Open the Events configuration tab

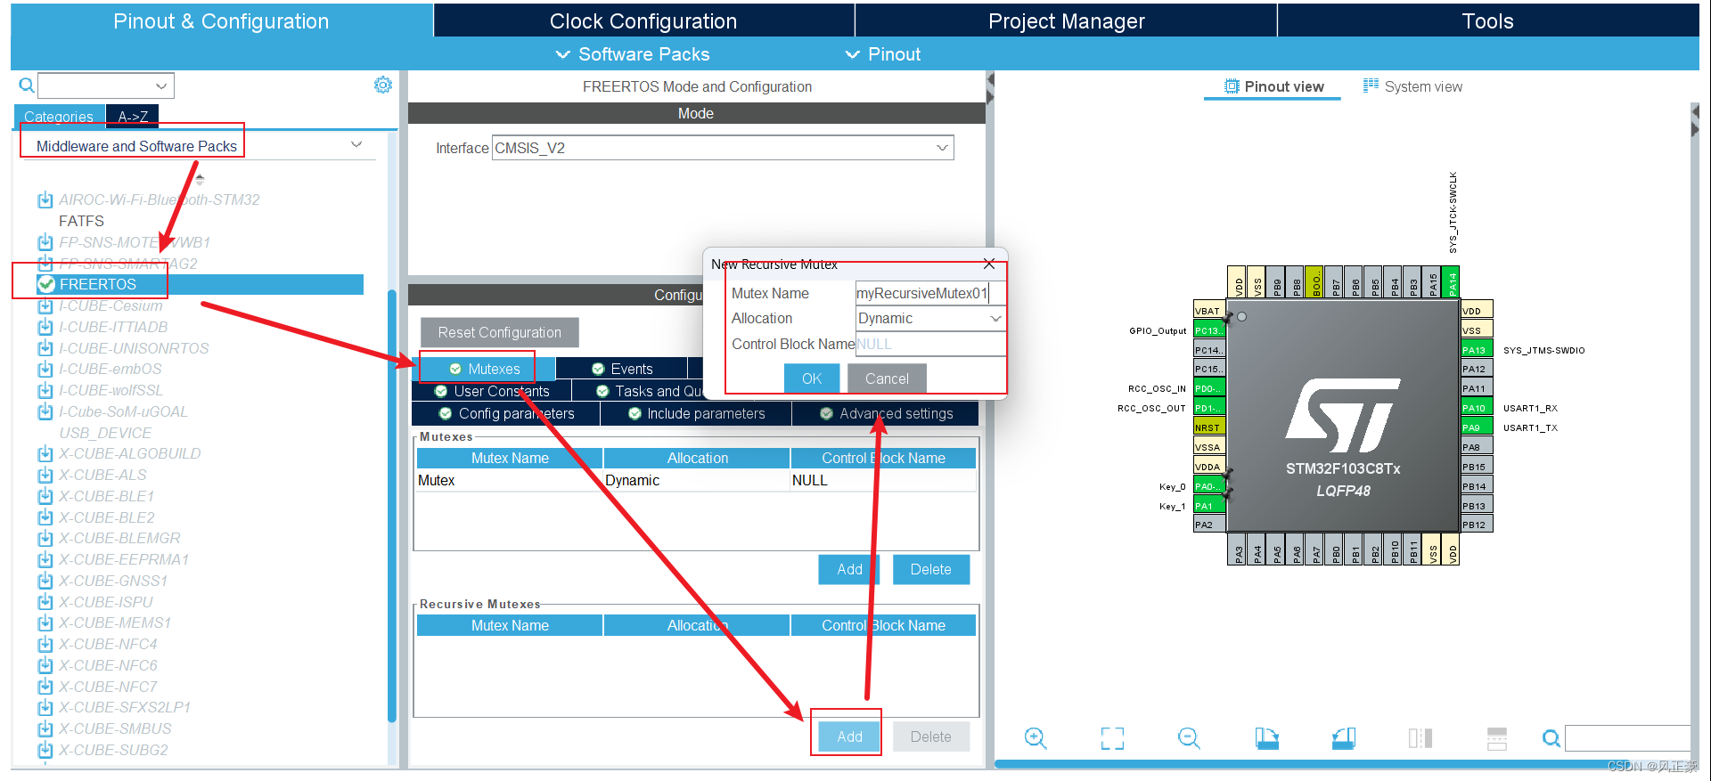point(622,369)
